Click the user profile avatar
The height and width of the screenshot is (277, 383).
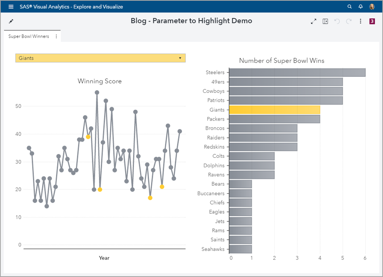pyautogui.click(x=372, y=7)
